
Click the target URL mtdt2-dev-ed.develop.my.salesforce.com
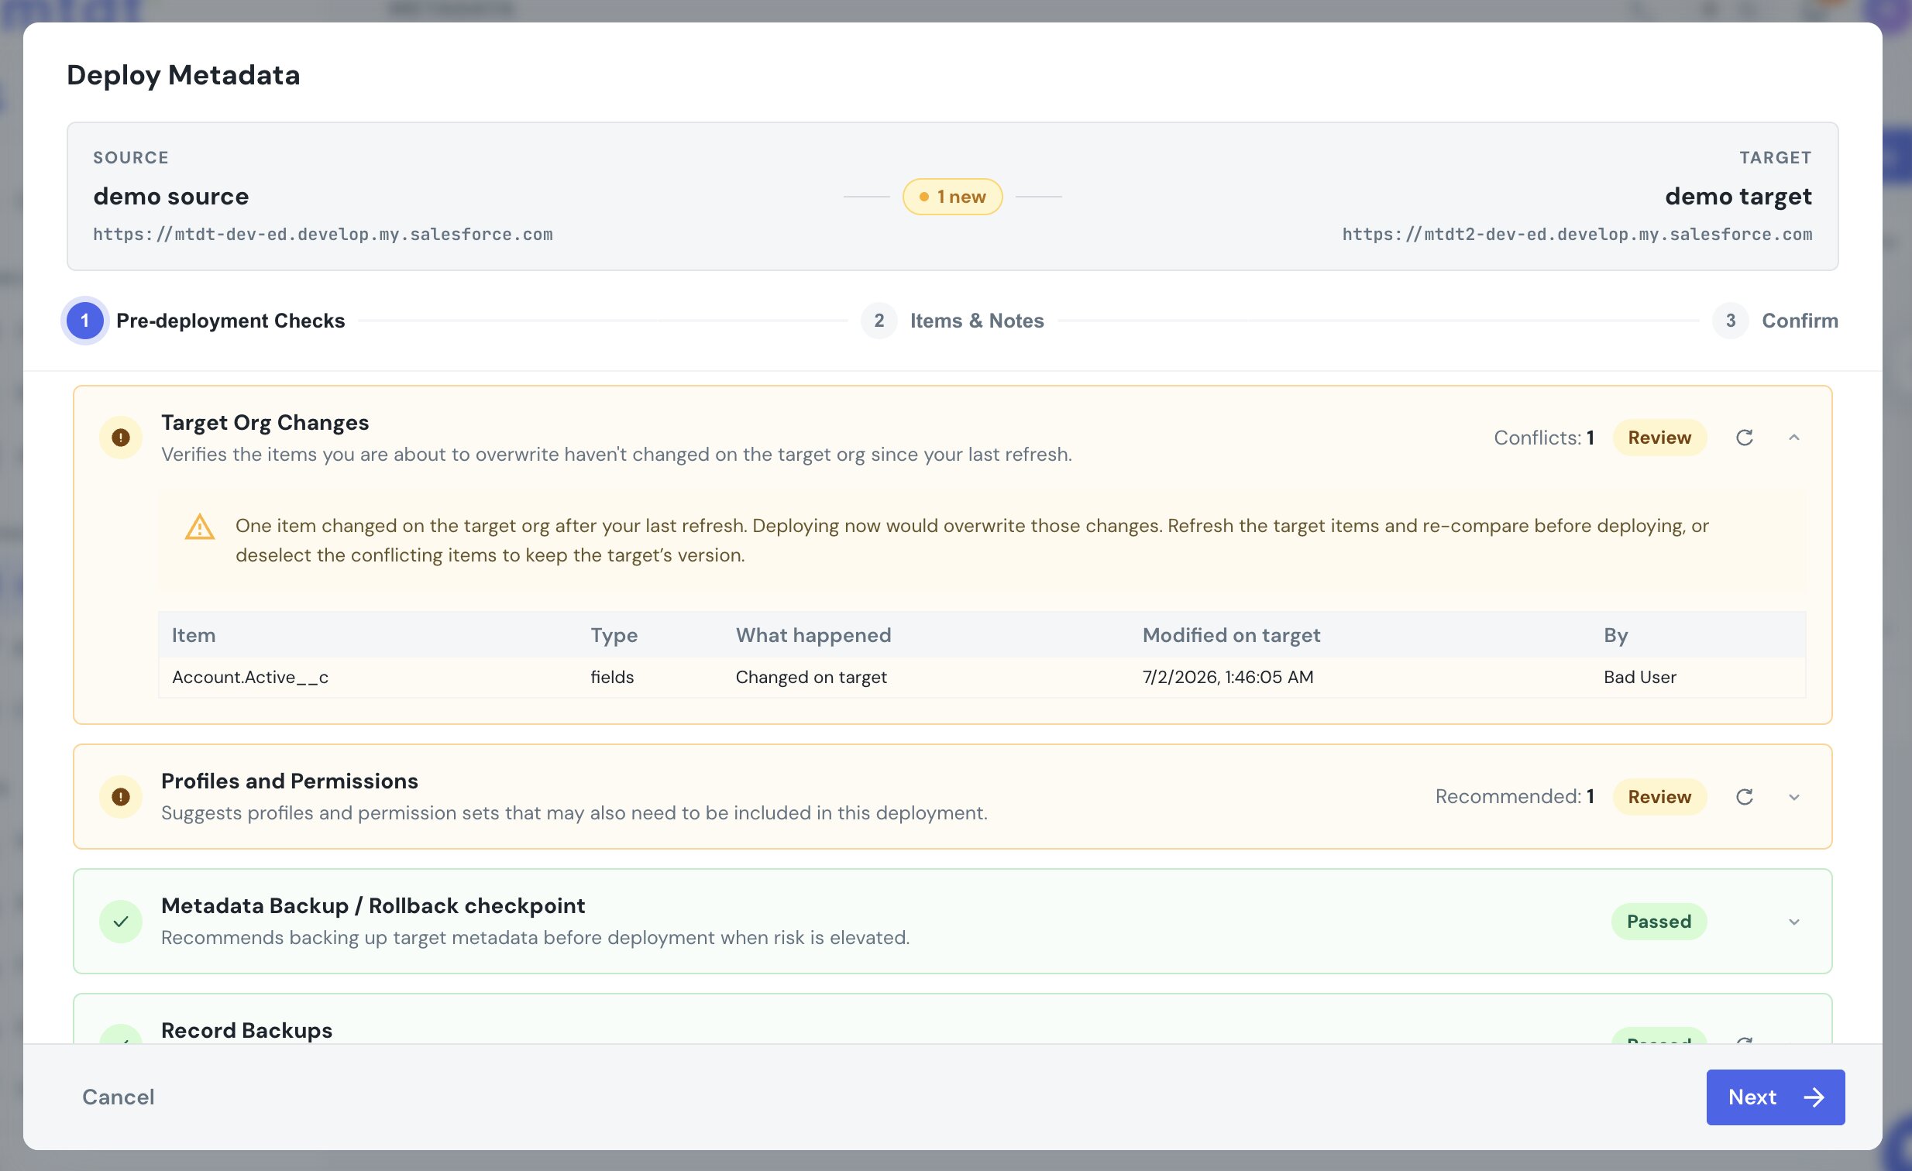1577,234
